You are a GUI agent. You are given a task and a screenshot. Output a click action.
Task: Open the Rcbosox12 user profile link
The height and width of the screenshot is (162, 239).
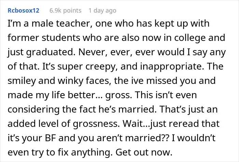(x=24, y=11)
